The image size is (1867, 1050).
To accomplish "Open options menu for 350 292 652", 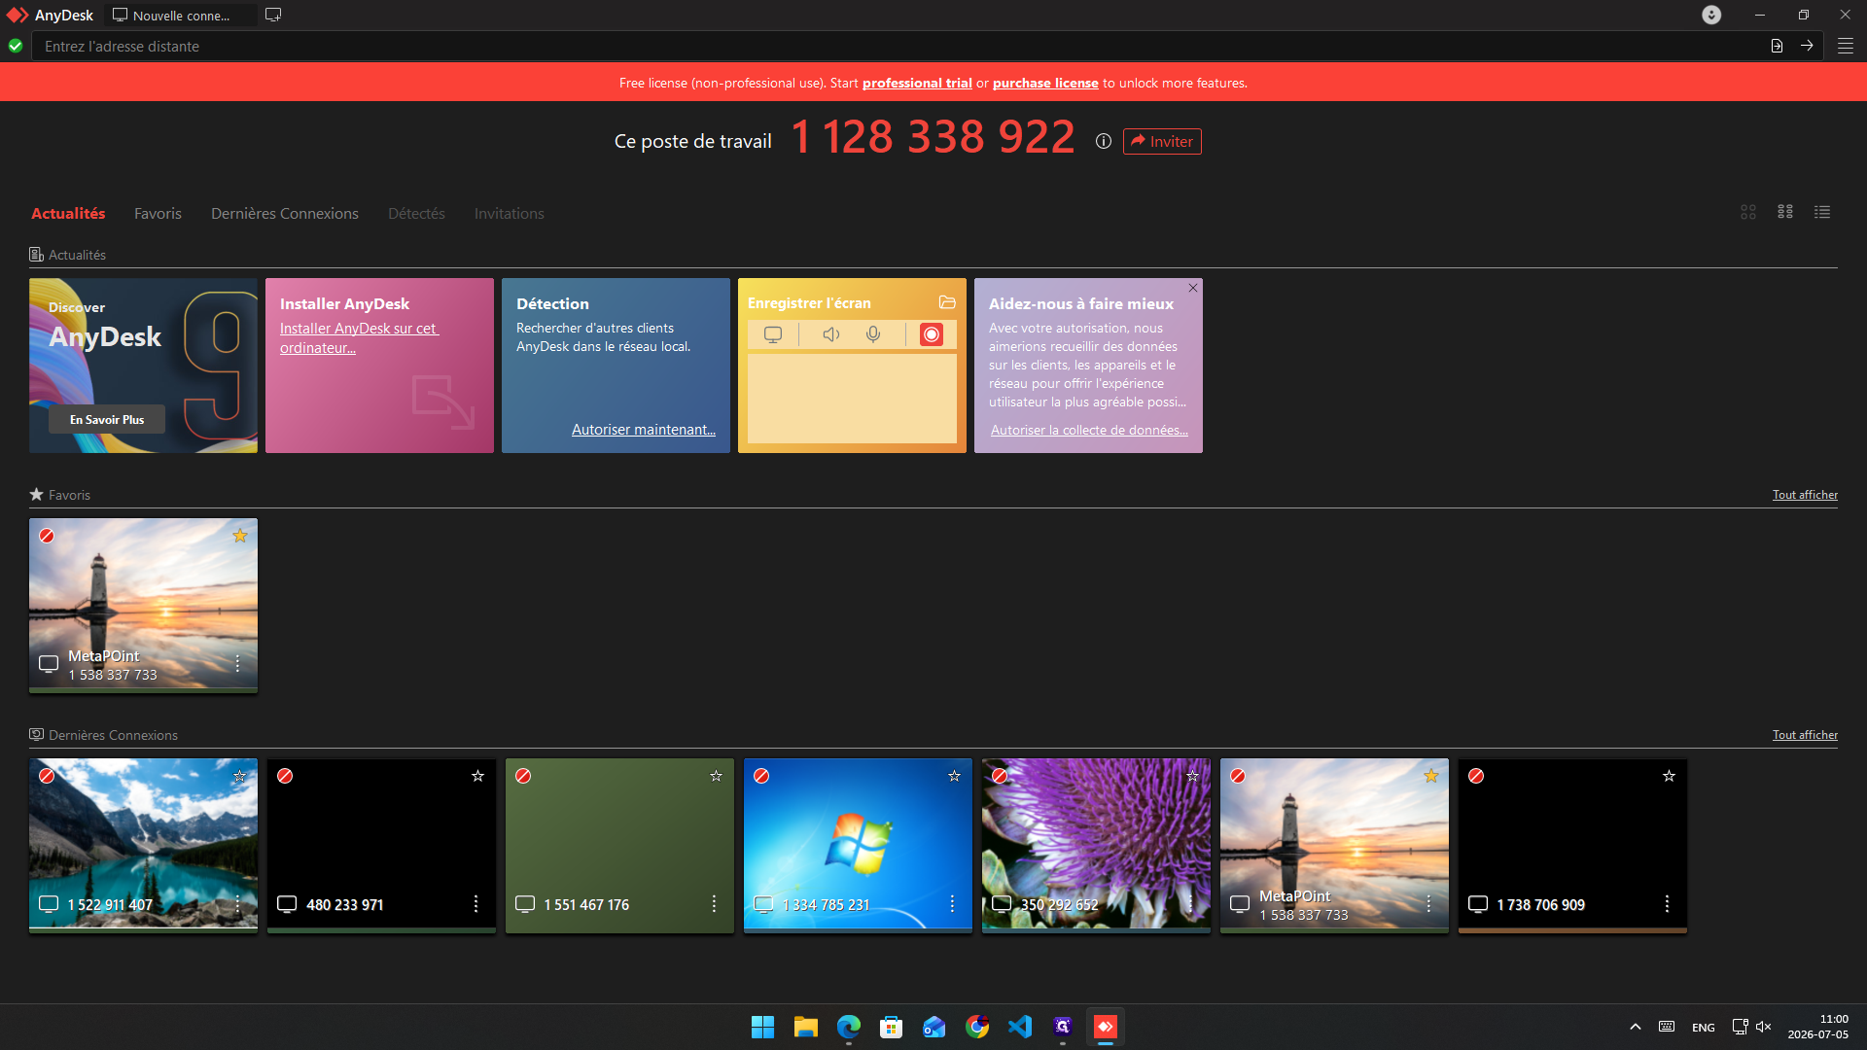I will pyautogui.click(x=1190, y=904).
